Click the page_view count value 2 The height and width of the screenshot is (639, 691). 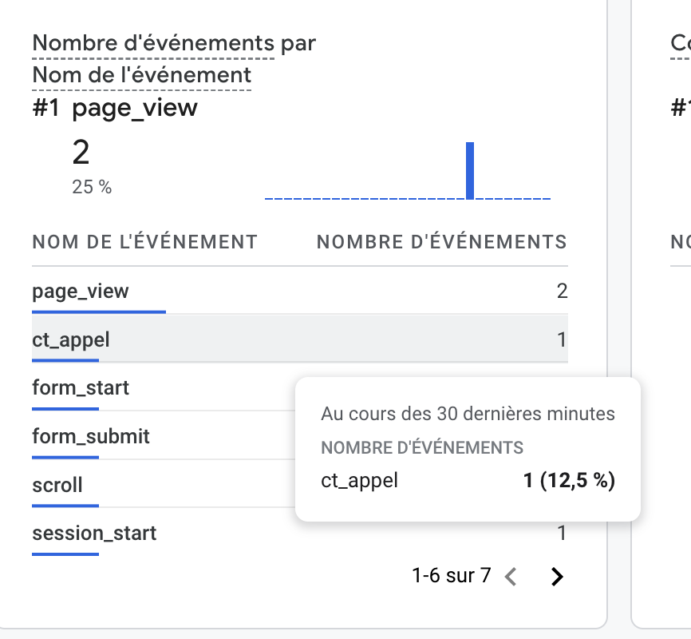click(562, 291)
